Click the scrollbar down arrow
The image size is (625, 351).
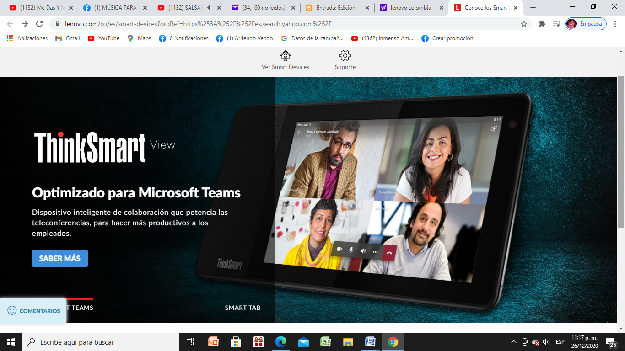click(x=621, y=329)
